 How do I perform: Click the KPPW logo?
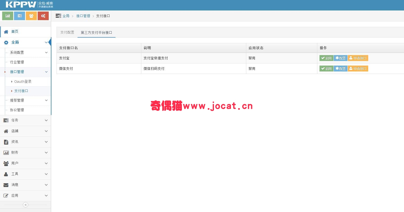click(21, 5)
